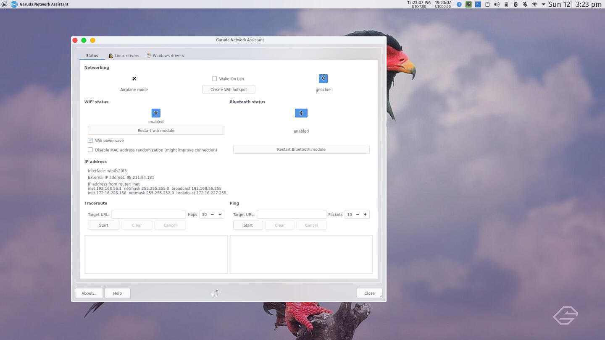
Task: Uncheck Wifi powersave checkbox
Action: point(90,140)
